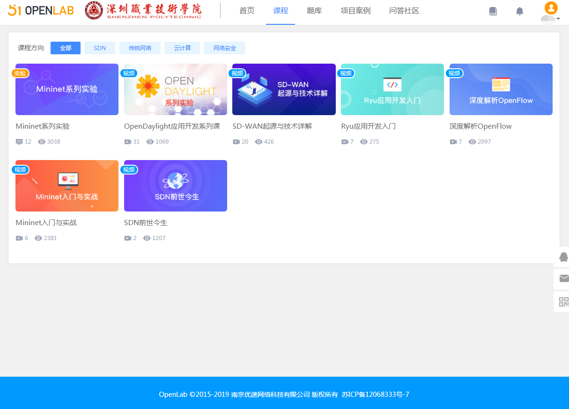Viewport: 569px width, 409px height.
Task: Click the 视频 badge on 深度解析OpenFlow card
Action: click(454, 73)
